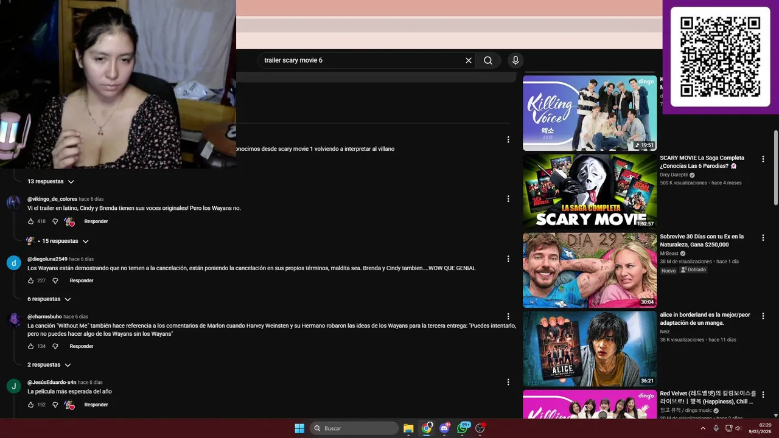Open the Drey Dareptil channel name
This screenshot has width=779, height=438.
(x=674, y=175)
